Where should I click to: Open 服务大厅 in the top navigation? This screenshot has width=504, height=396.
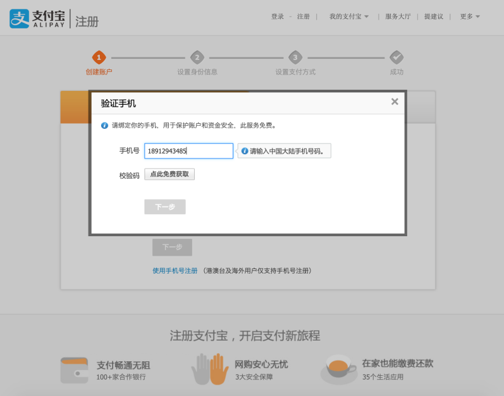tap(398, 16)
